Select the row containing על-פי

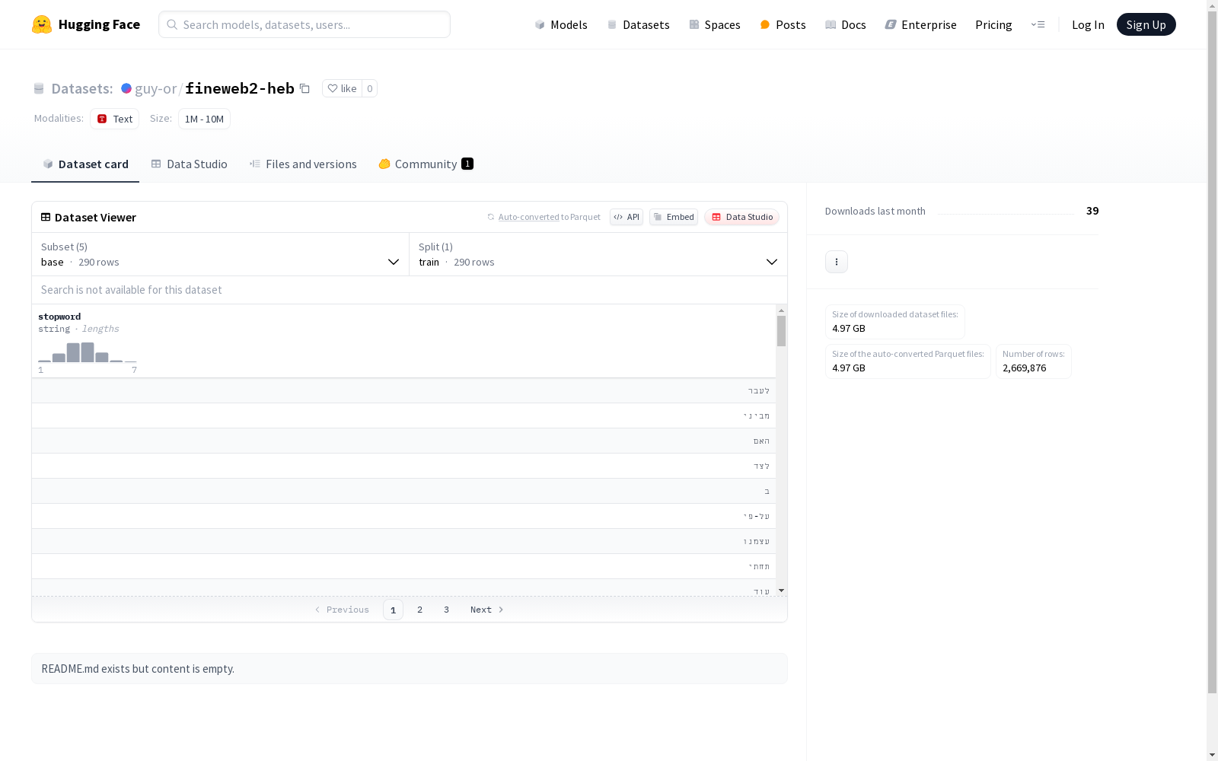[x=403, y=516]
